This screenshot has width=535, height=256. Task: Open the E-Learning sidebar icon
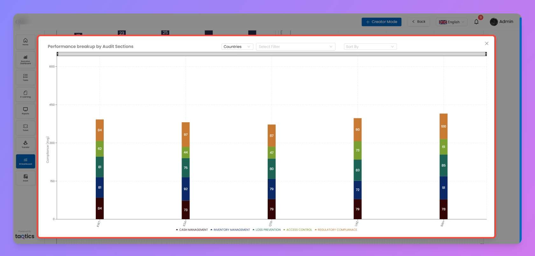[25, 94]
